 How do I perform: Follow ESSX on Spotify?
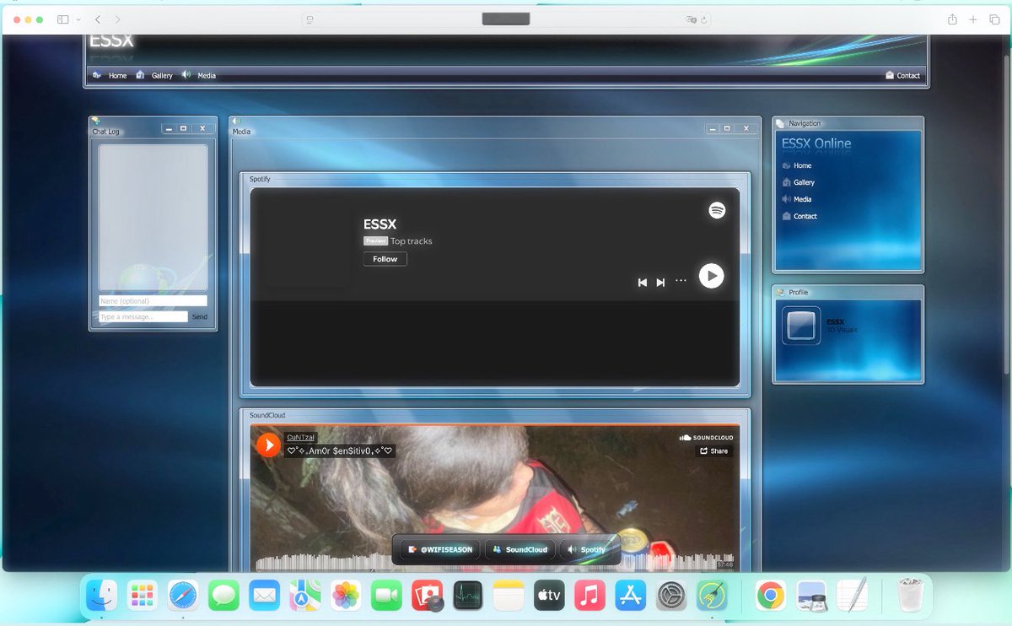tap(385, 259)
